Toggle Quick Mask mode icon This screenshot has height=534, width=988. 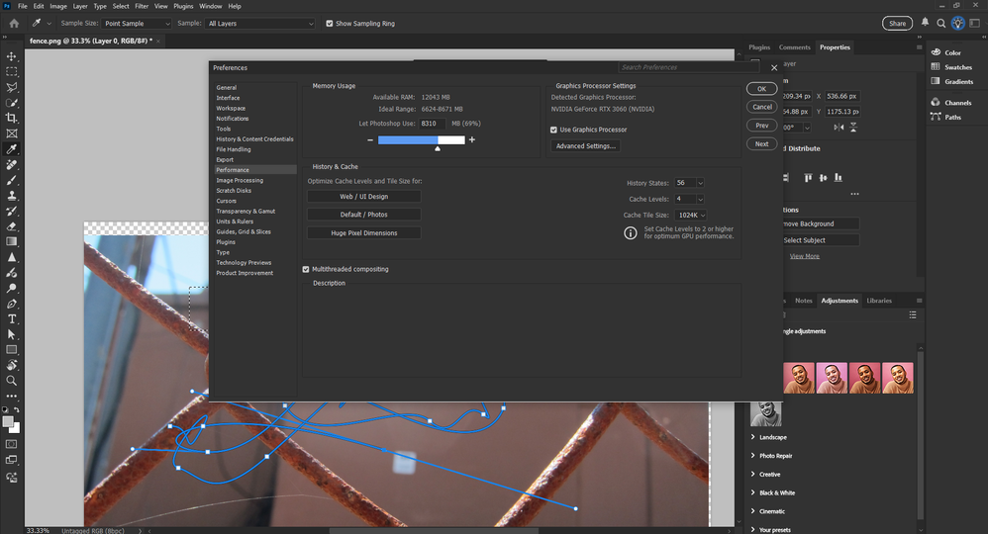pyautogui.click(x=11, y=444)
